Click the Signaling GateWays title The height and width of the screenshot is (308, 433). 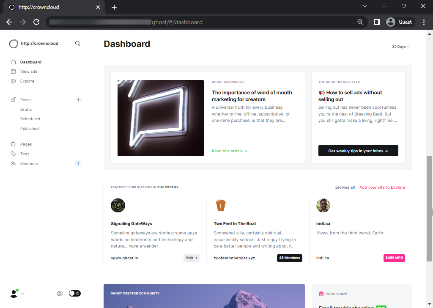[132, 223]
